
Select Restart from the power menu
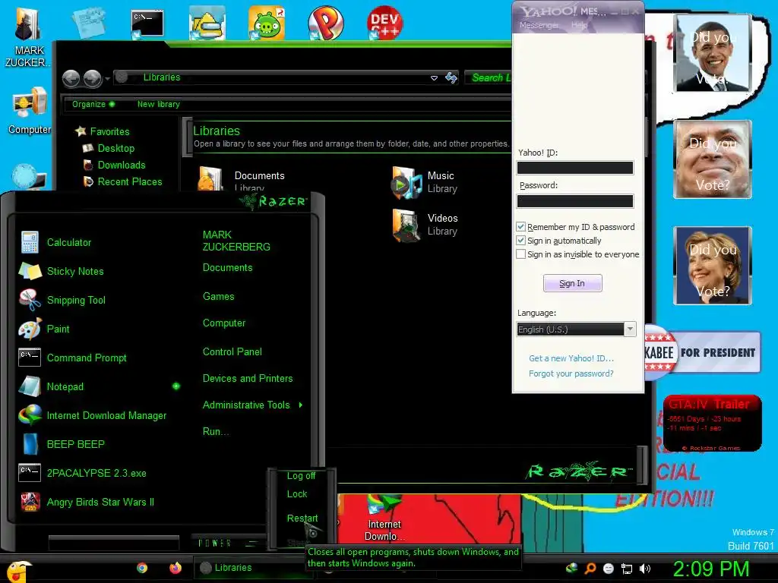(x=302, y=518)
